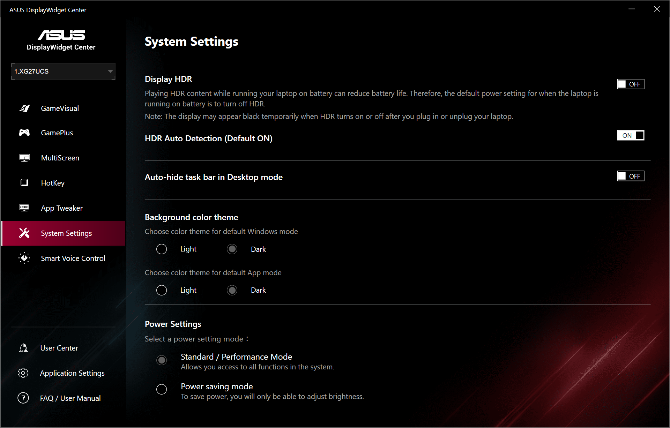Open the FAQ / User Manual link
This screenshot has height=428, width=670.
coord(70,398)
